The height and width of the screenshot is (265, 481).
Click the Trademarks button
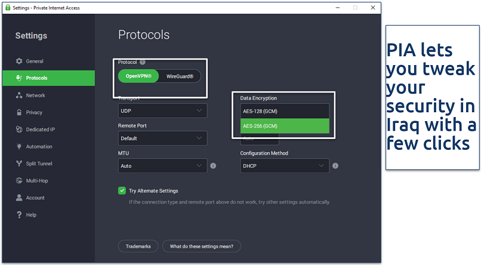point(138,246)
